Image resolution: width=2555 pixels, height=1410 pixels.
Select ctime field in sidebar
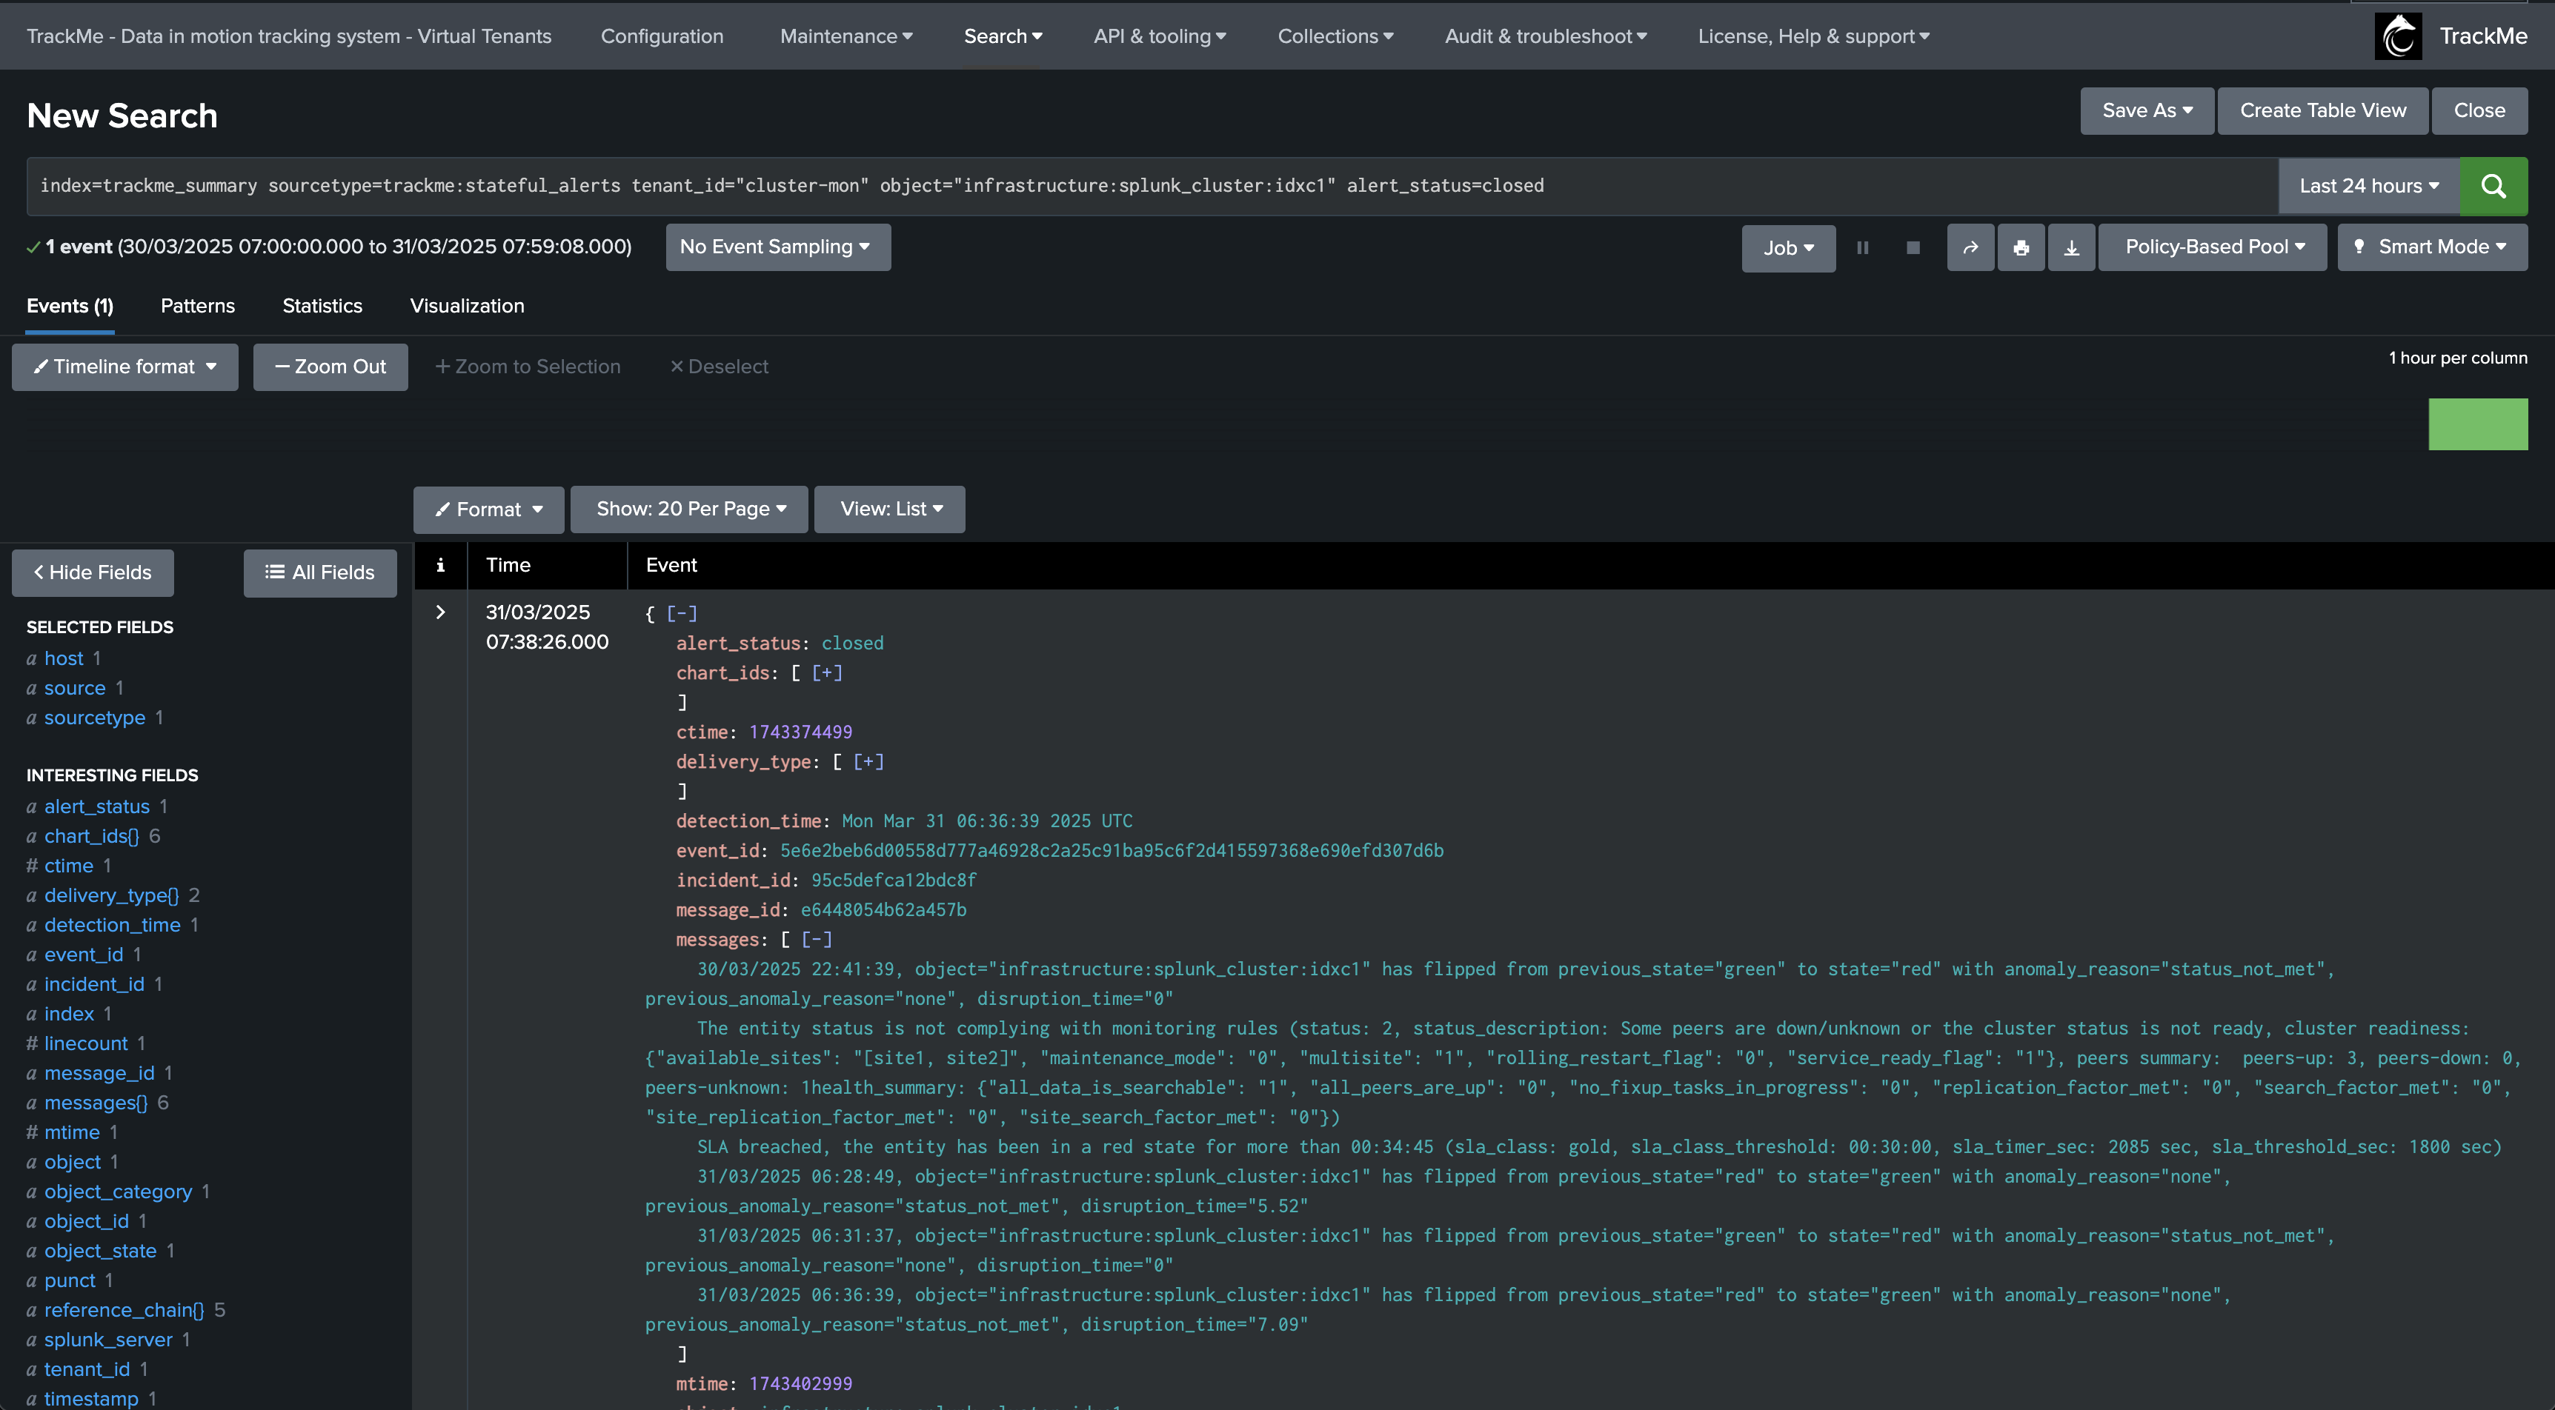68,866
